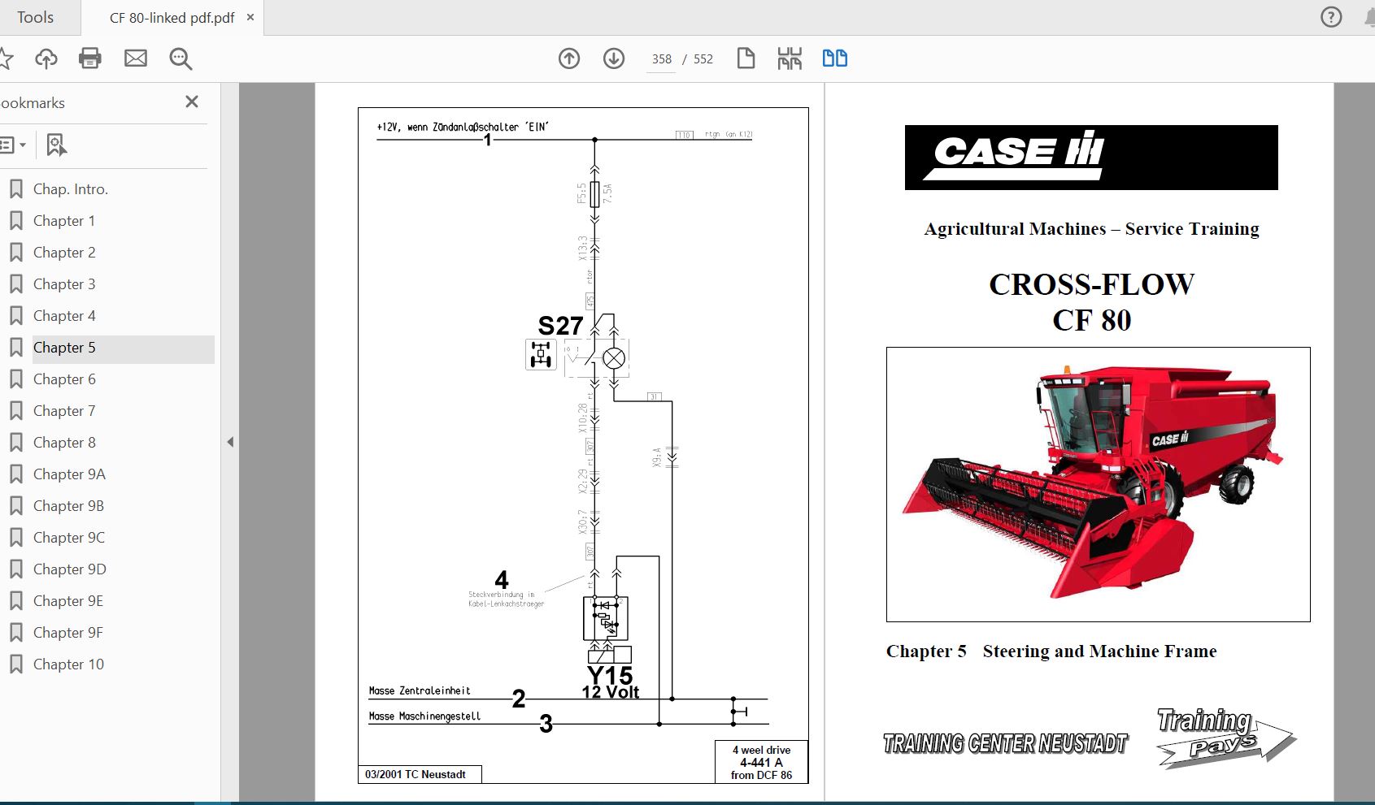Select the Chapter 4 bookmark
Image resolution: width=1375 pixels, height=805 pixels.
(64, 316)
